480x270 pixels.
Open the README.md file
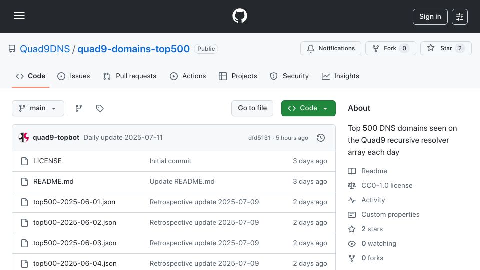53,182
